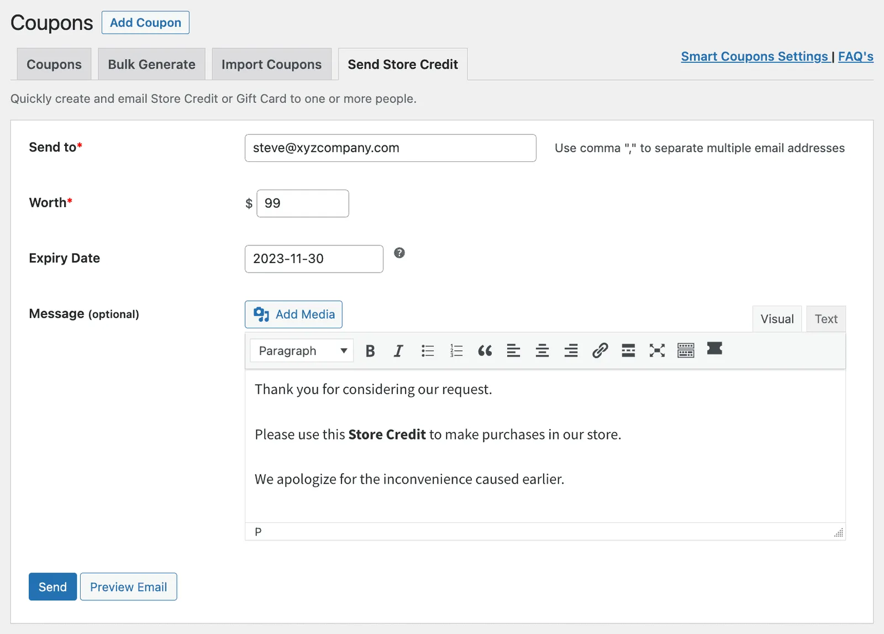The height and width of the screenshot is (634, 884).
Task: Toggle italic formatting in the message editor
Action: point(398,351)
